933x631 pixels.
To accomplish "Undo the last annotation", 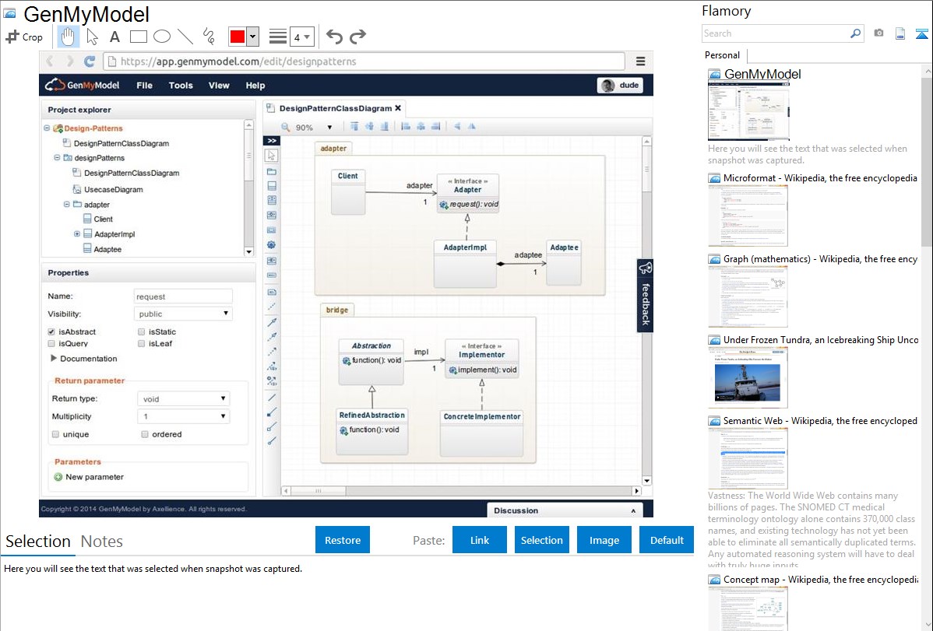I will point(334,37).
